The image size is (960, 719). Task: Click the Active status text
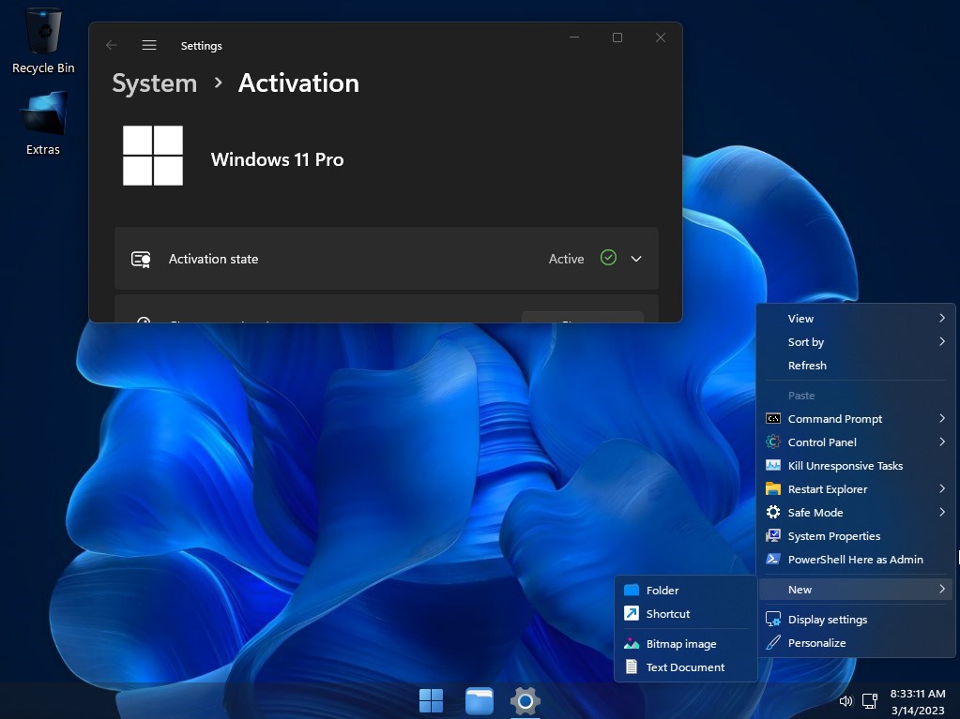coord(566,259)
